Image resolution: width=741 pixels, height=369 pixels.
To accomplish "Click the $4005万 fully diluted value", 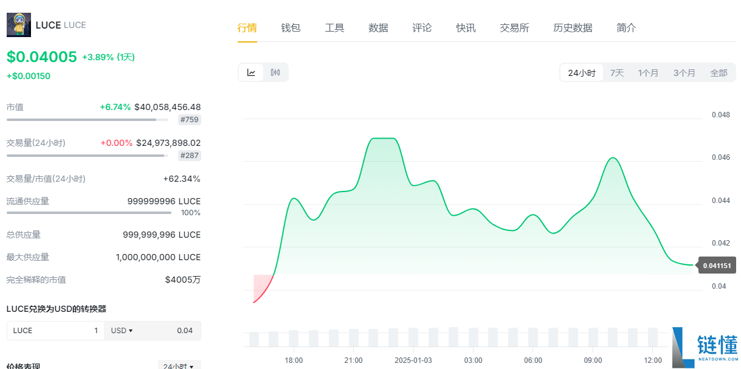I will click(x=183, y=280).
